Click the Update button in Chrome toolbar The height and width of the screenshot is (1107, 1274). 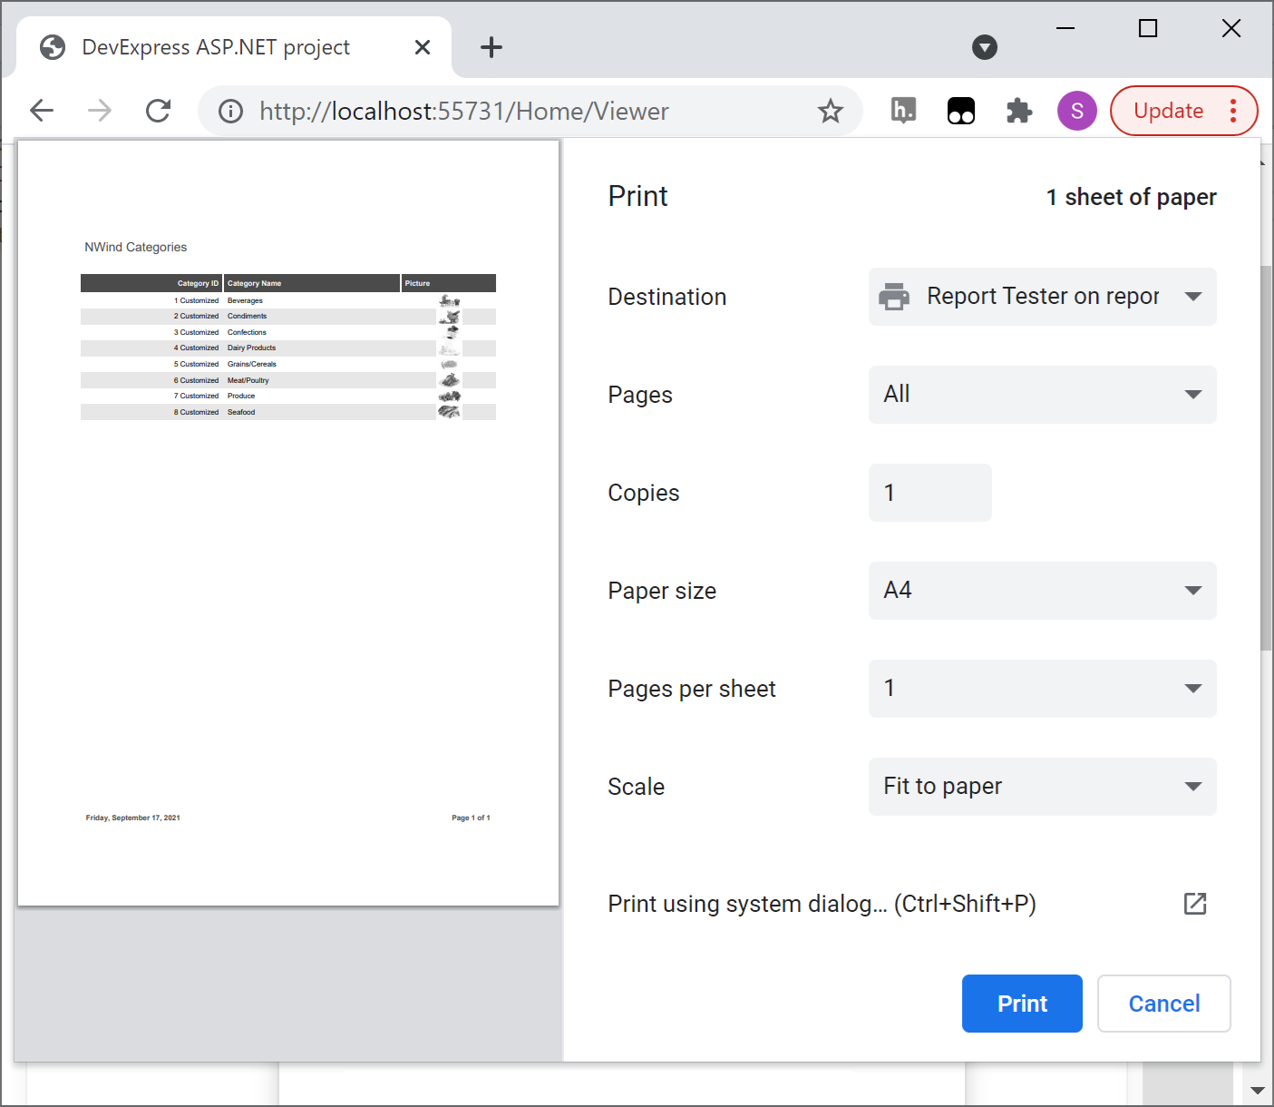pos(1168,111)
